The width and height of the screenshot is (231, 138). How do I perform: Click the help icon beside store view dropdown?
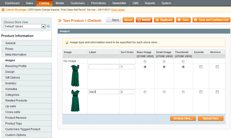click(x=48, y=26)
